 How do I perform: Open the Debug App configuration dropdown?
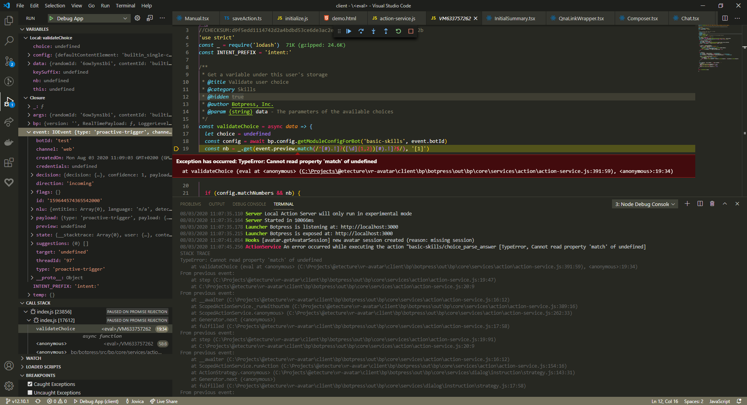[x=125, y=18]
